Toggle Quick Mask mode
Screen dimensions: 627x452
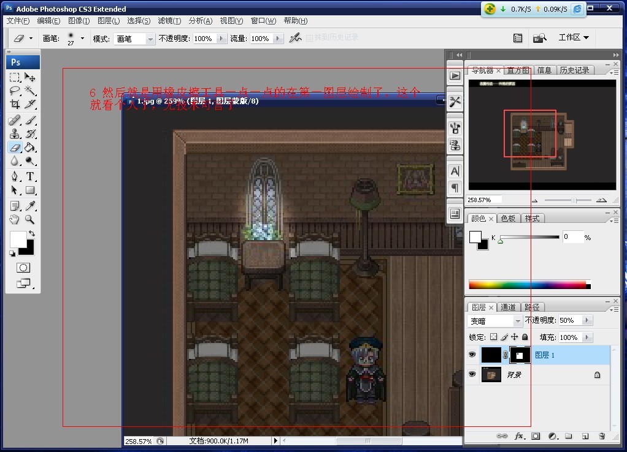pyautogui.click(x=23, y=268)
